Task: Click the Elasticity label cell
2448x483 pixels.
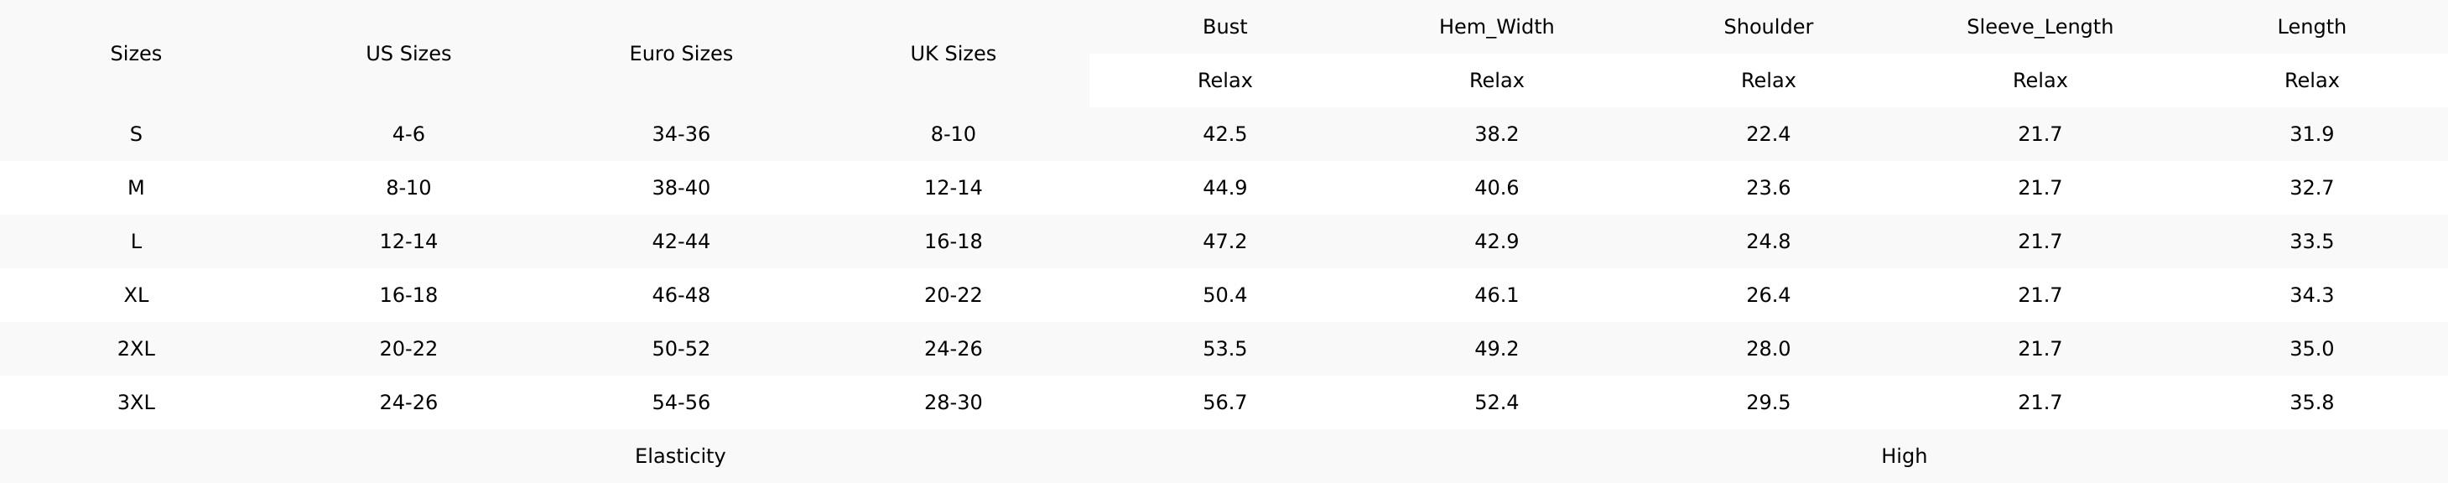Action: point(679,456)
